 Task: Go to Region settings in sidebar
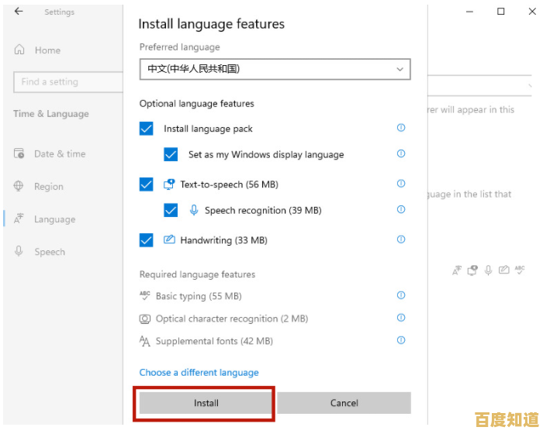tap(48, 186)
